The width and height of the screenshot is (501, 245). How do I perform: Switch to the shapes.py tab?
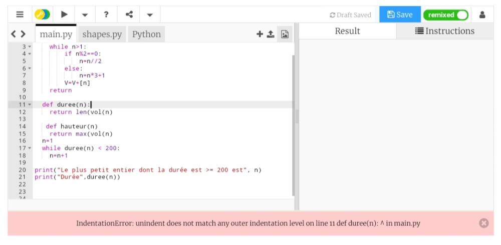tap(102, 34)
